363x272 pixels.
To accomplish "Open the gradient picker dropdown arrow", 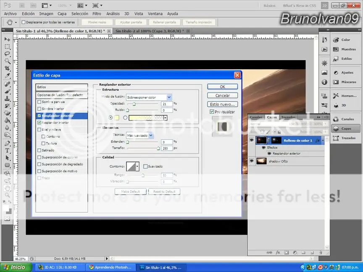I will 165,118.
